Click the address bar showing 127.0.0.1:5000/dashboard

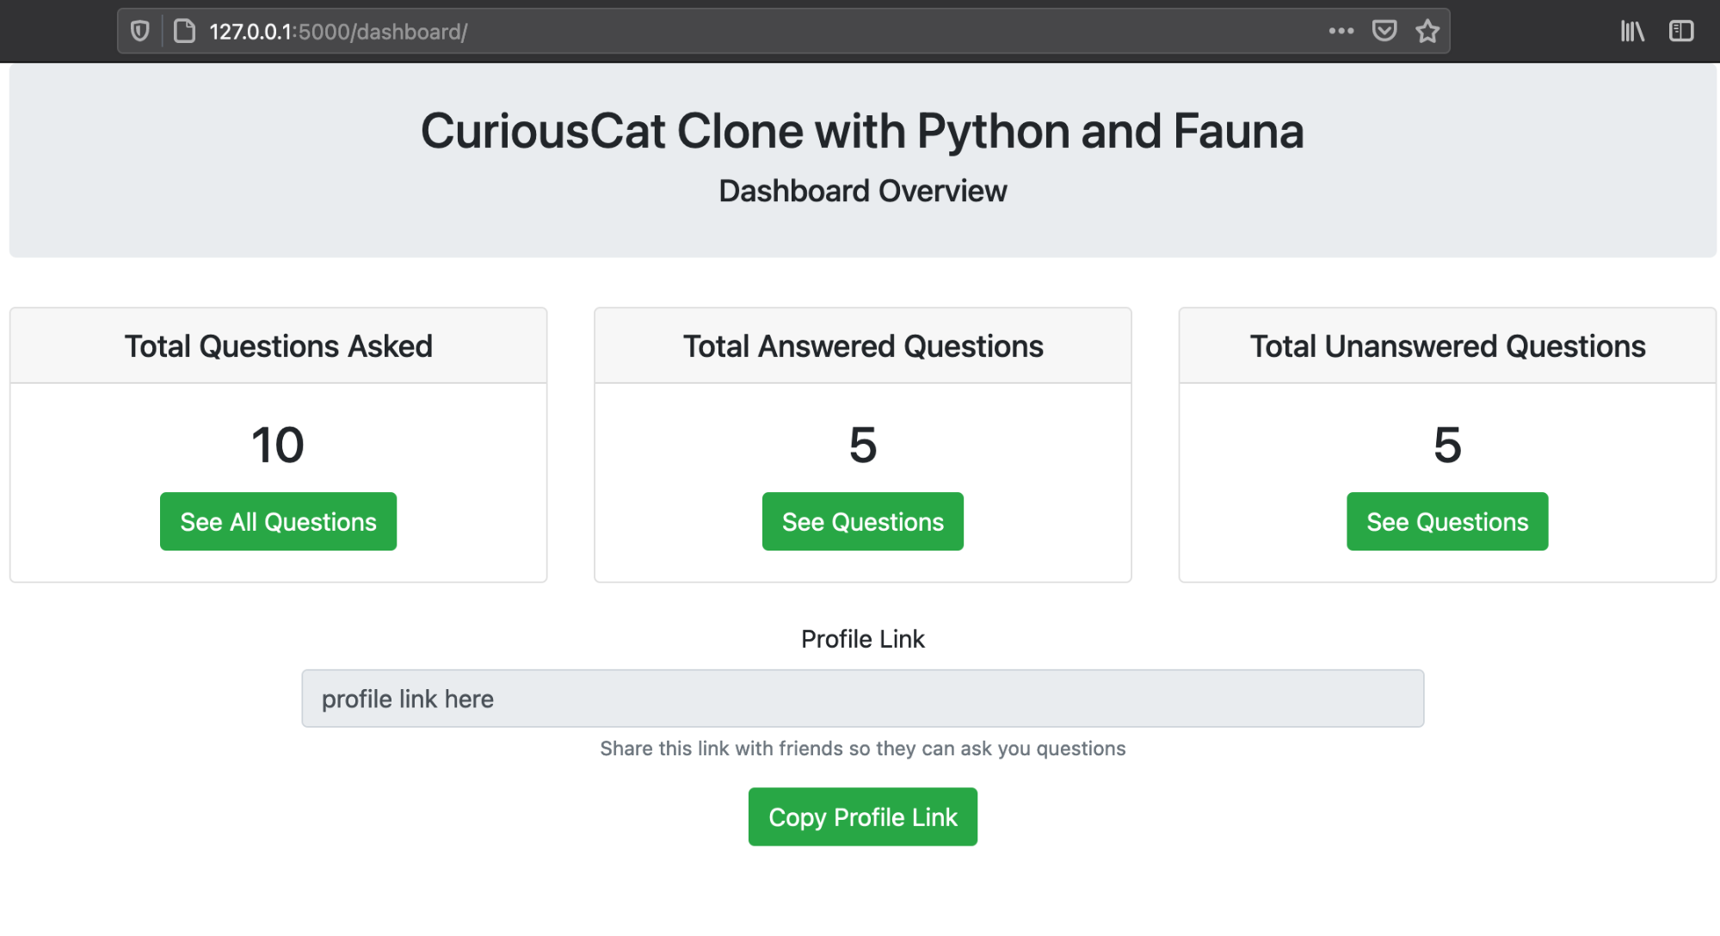pyautogui.click(x=339, y=32)
